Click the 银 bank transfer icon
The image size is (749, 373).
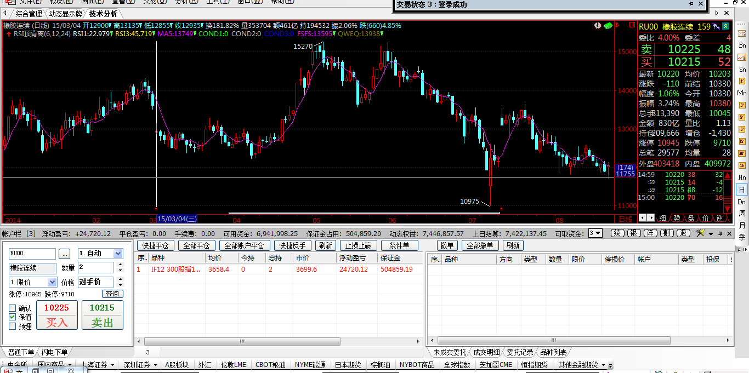pos(634,233)
